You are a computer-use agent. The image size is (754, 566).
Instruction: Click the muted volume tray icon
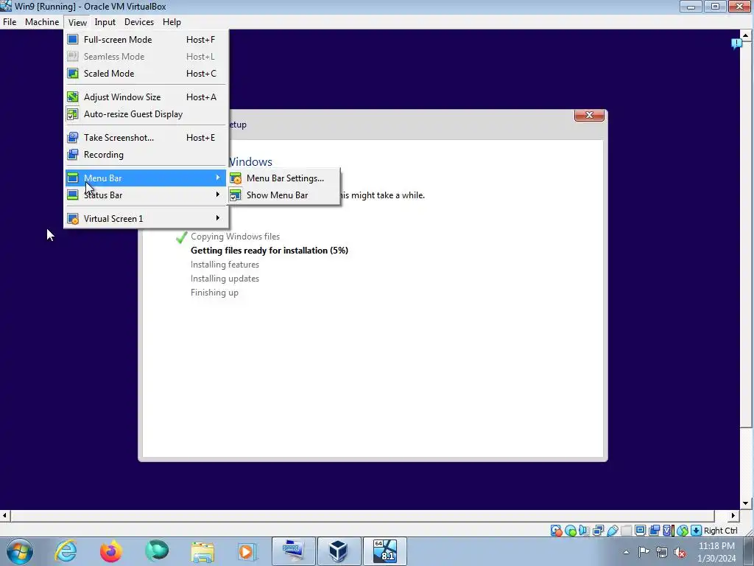point(680,552)
